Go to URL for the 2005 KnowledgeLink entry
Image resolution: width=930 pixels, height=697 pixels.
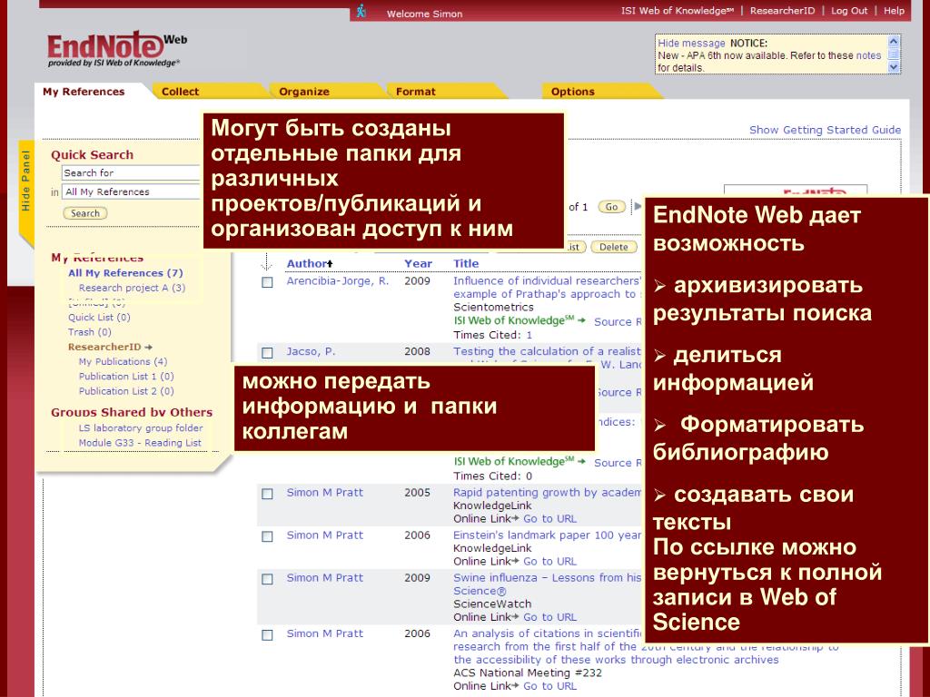point(549,518)
